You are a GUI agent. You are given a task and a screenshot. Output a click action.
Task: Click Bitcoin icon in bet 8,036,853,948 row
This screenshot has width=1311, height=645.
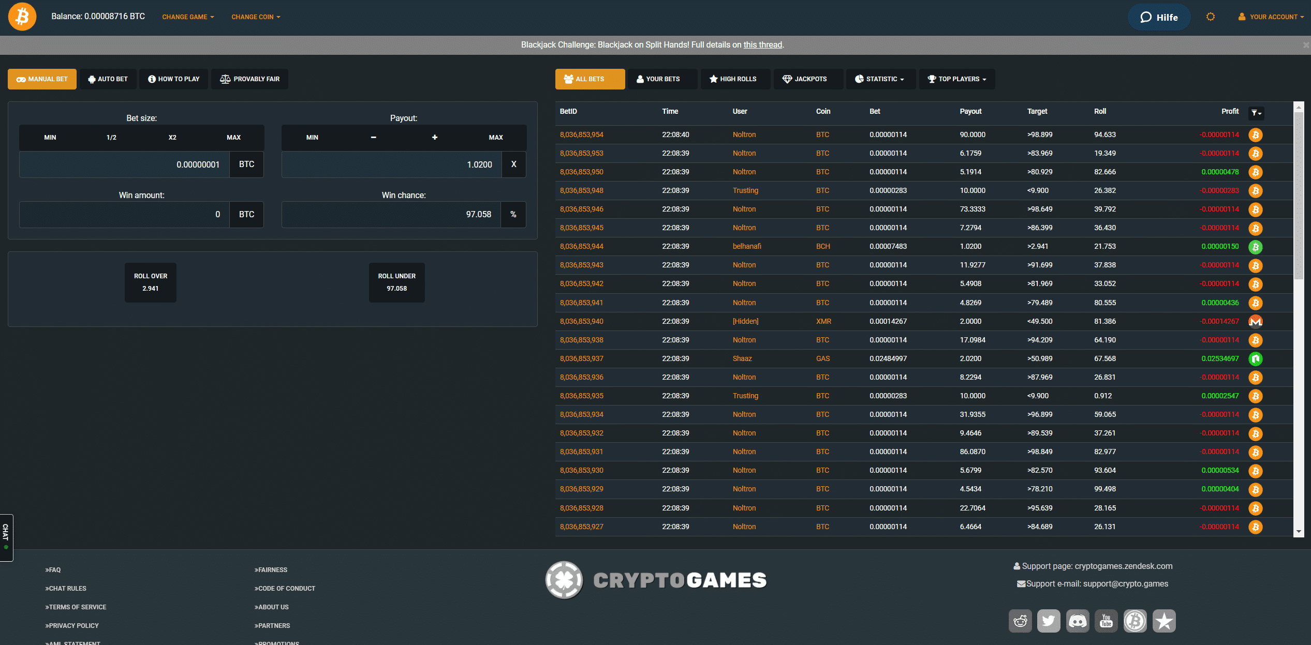point(1255,191)
